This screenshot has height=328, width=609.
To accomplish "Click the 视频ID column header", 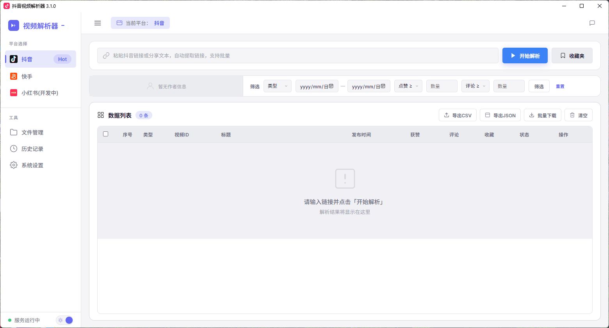I will [182, 134].
